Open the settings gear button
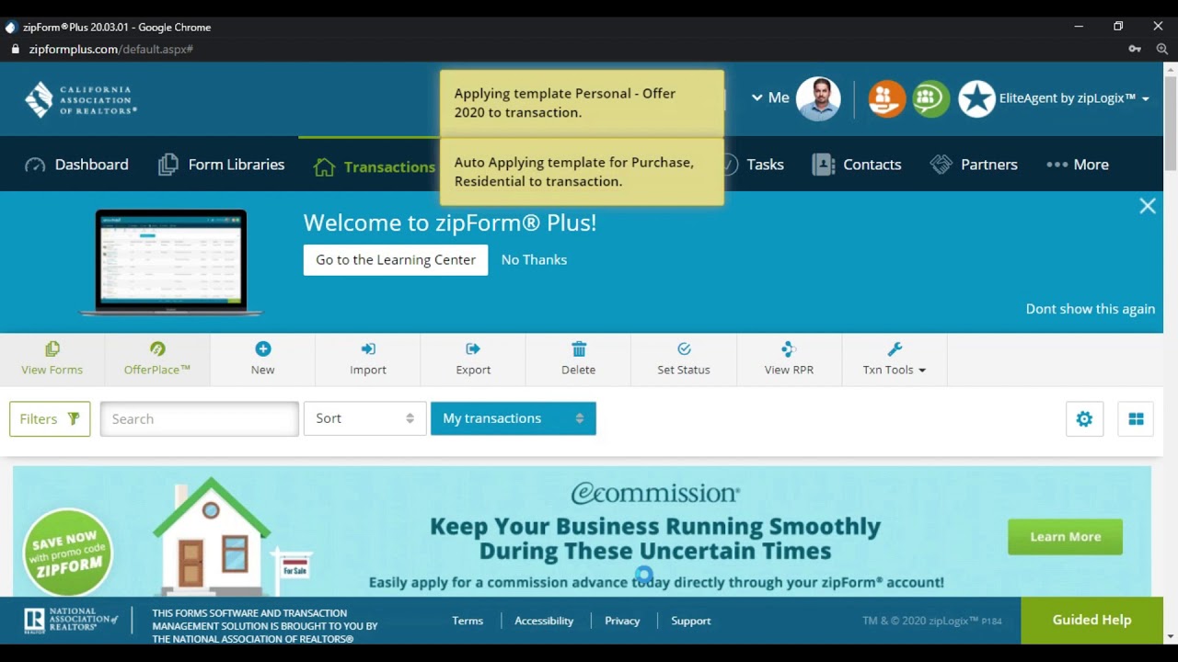Image resolution: width=1178 pixels, height=662 pixels. [1084, 418]
